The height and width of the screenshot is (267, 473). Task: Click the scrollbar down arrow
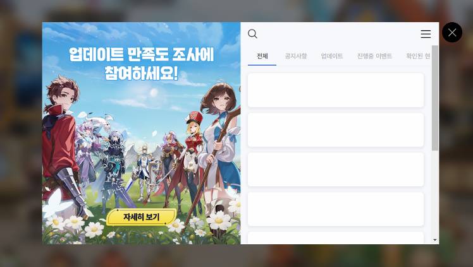click(x=434, y=240)
